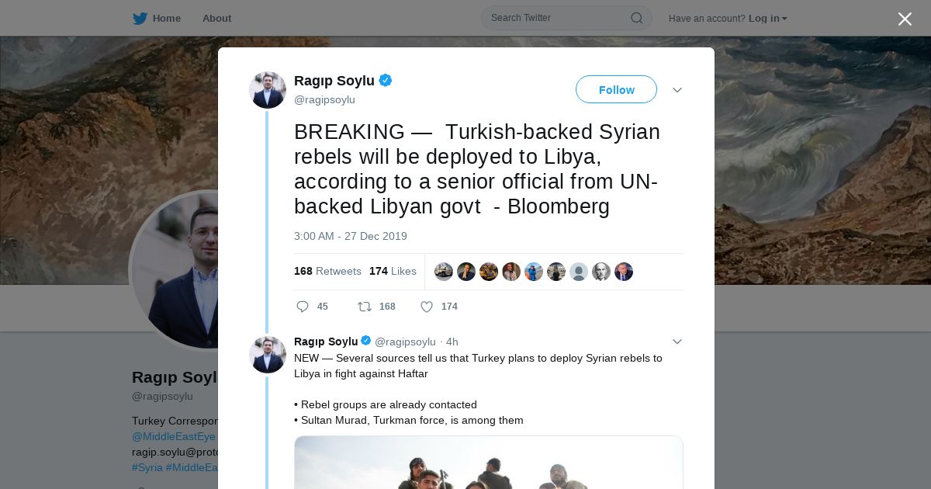
Task: Like the tweet with heart icon
Action: click(x=427, y=307)
